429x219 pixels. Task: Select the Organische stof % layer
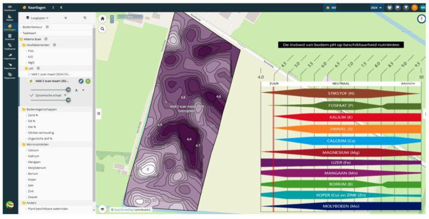pyautogui.click(x=40, y=139)
